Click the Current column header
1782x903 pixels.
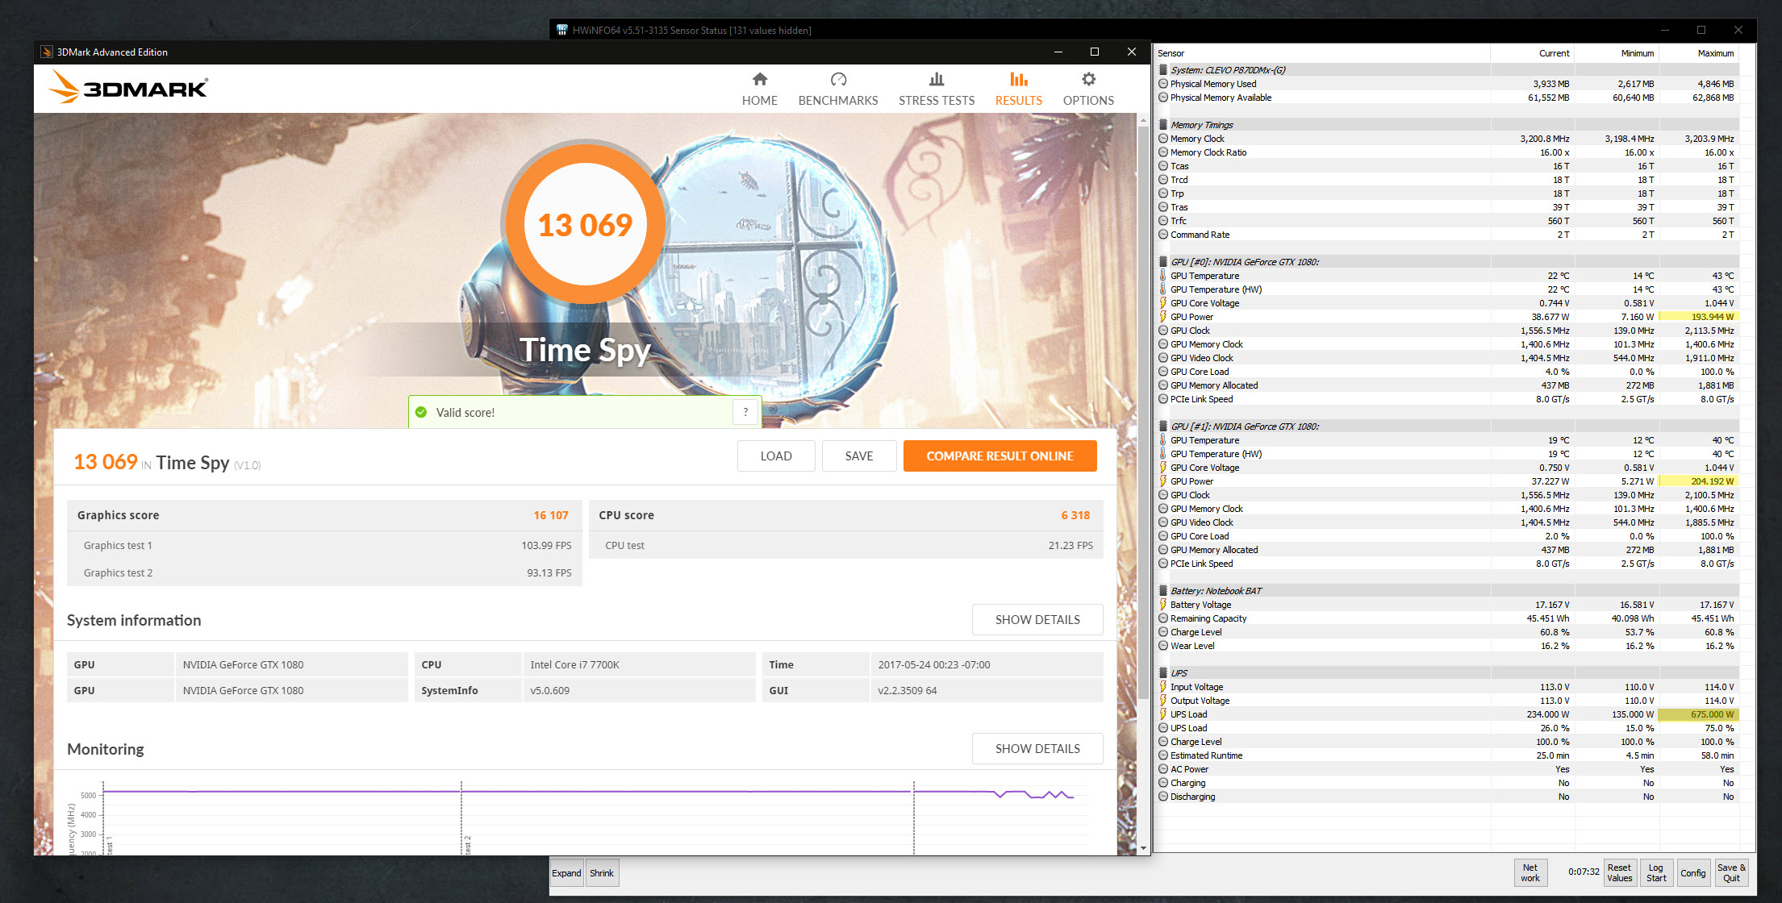coord(1532,53)
